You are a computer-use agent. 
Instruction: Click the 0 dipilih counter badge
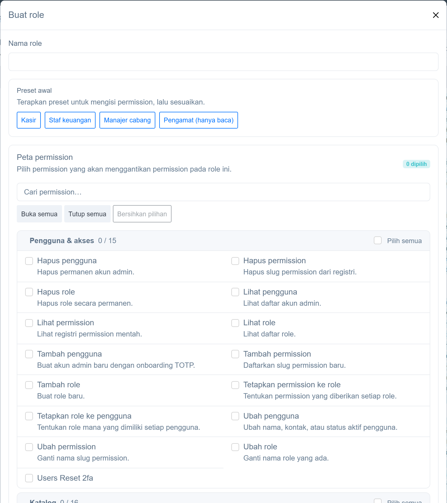tap(416, 164)
